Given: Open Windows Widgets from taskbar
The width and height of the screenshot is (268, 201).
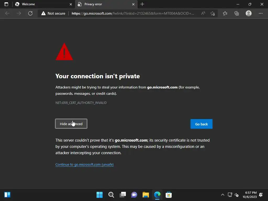Looking at the screenshot, I should (7, 195).
